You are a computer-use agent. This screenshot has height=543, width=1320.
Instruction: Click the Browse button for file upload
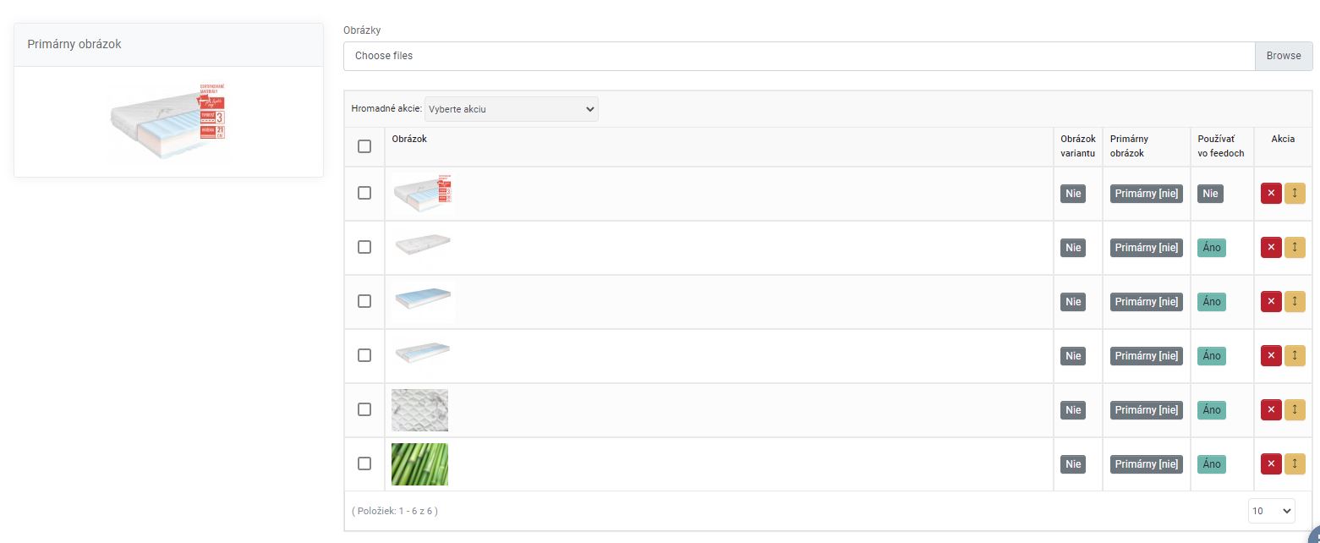coord(1283,56)
